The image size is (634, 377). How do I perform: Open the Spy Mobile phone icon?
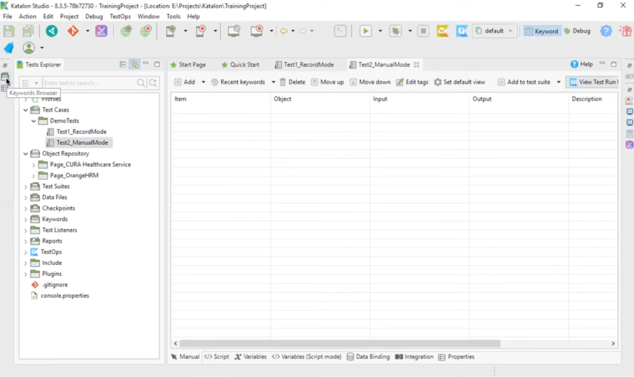pyautogui.click(x=171, y=31)
